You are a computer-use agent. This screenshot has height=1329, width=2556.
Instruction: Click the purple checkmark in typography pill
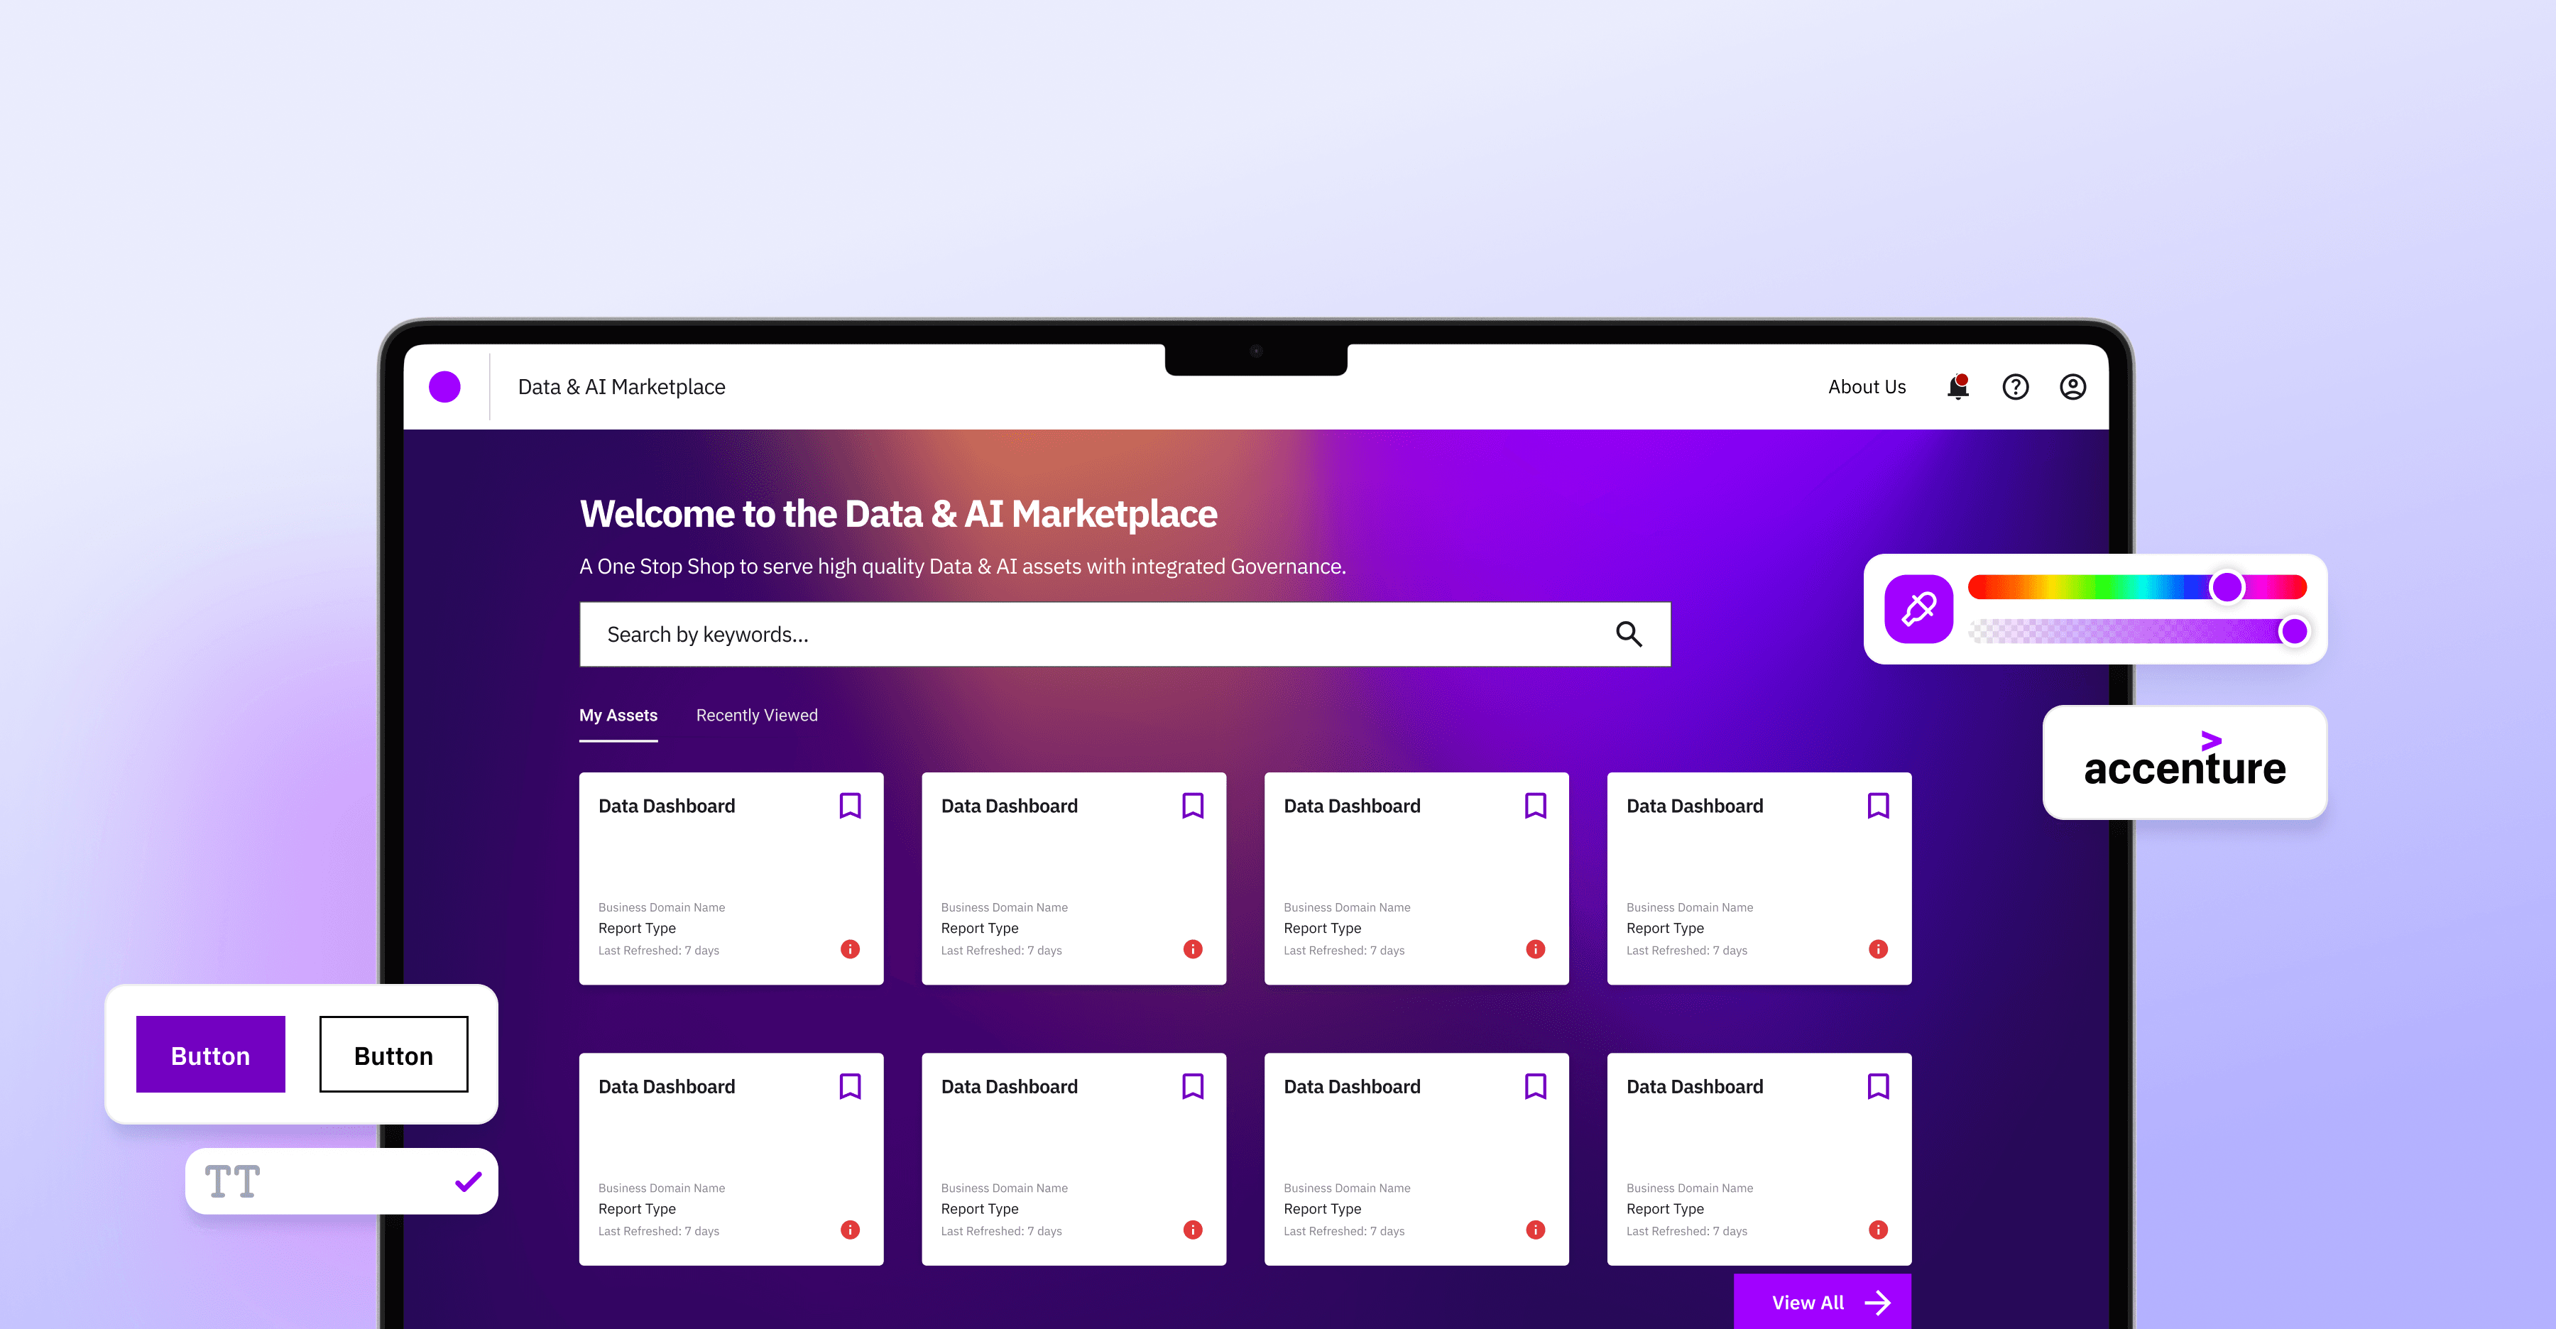pos(469,1181)
